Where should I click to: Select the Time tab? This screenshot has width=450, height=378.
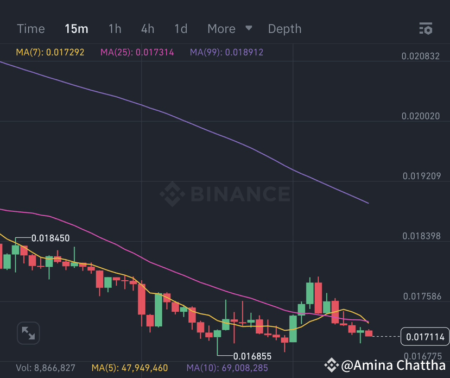click(x=30, y=29)
